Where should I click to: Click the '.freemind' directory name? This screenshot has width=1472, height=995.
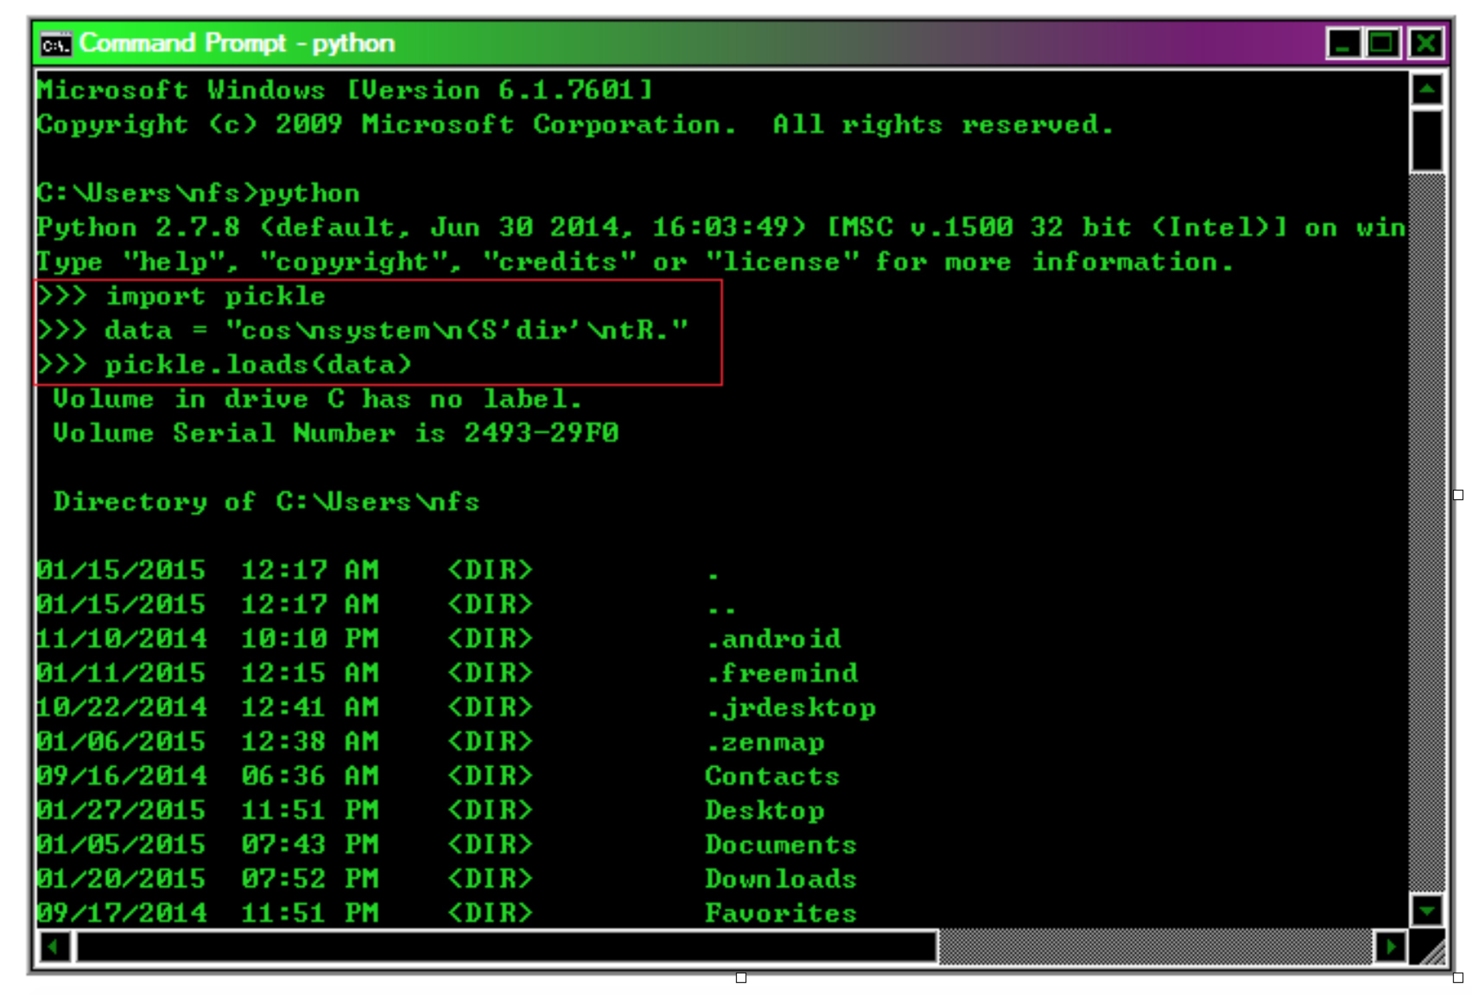(x=782, y=673)
